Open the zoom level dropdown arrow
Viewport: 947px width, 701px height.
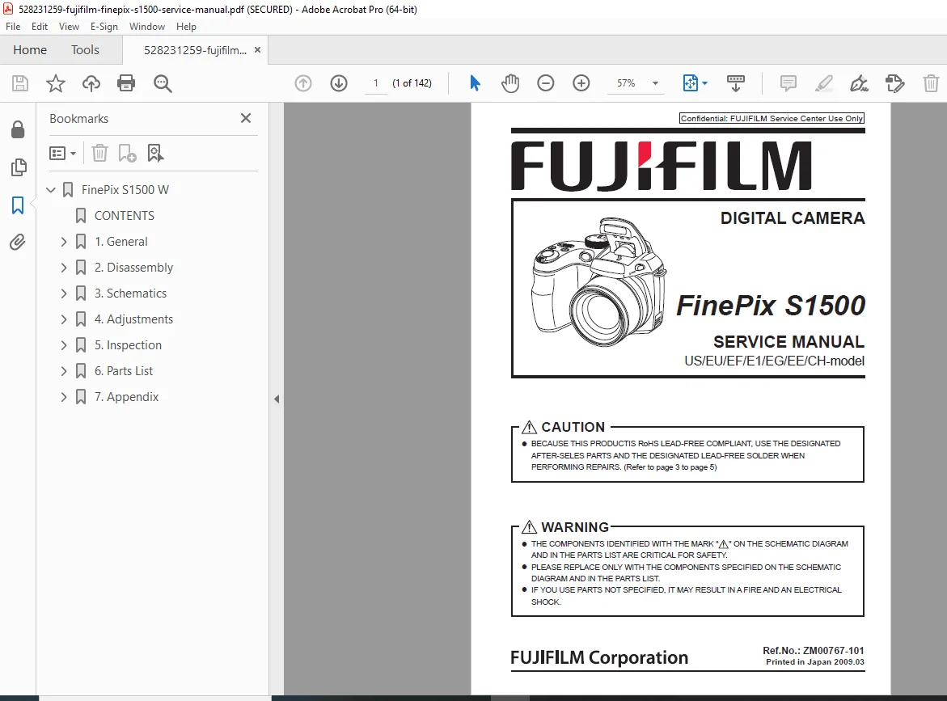pos(655,83)
